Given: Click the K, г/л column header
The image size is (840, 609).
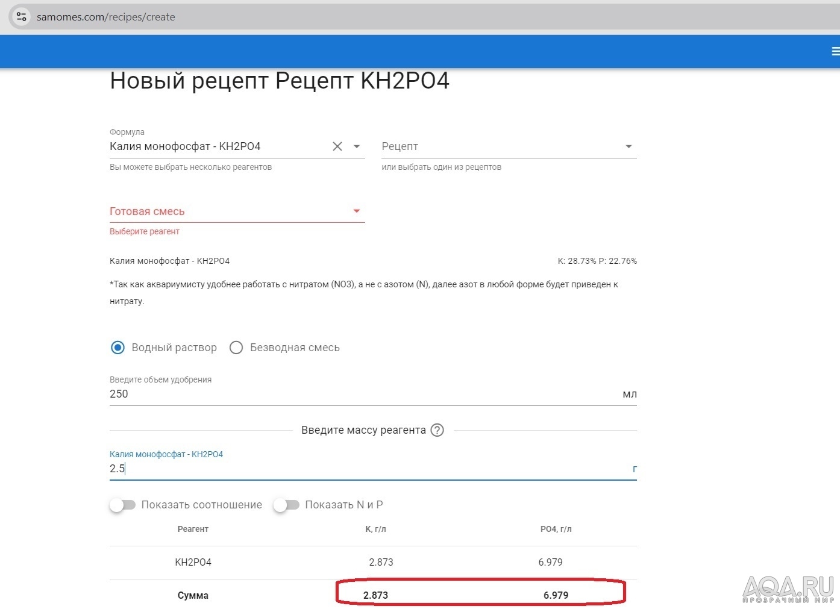Looking at the screenshot, I should pos(375,529).
